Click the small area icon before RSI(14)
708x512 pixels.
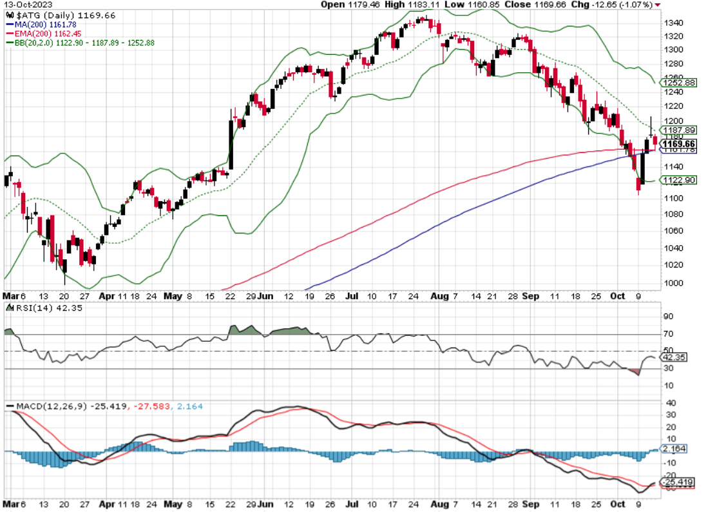(10, 308)
